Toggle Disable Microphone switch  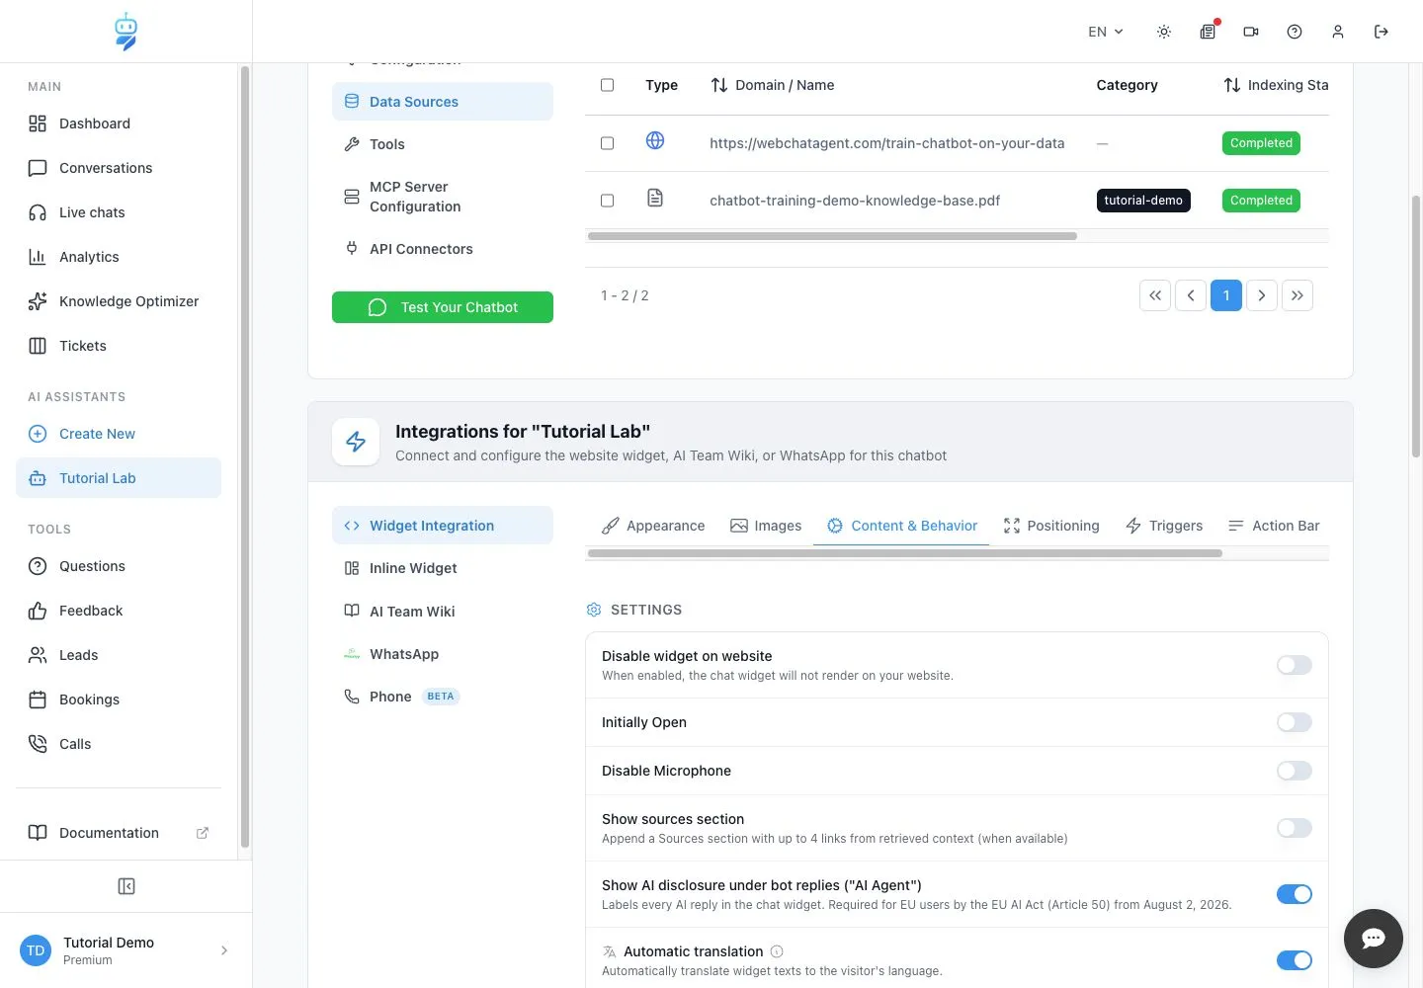tap(1295, 771)
